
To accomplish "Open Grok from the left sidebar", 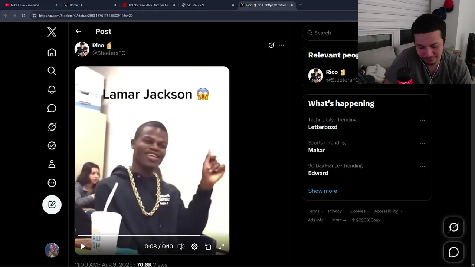I will [x=52, y=127].
